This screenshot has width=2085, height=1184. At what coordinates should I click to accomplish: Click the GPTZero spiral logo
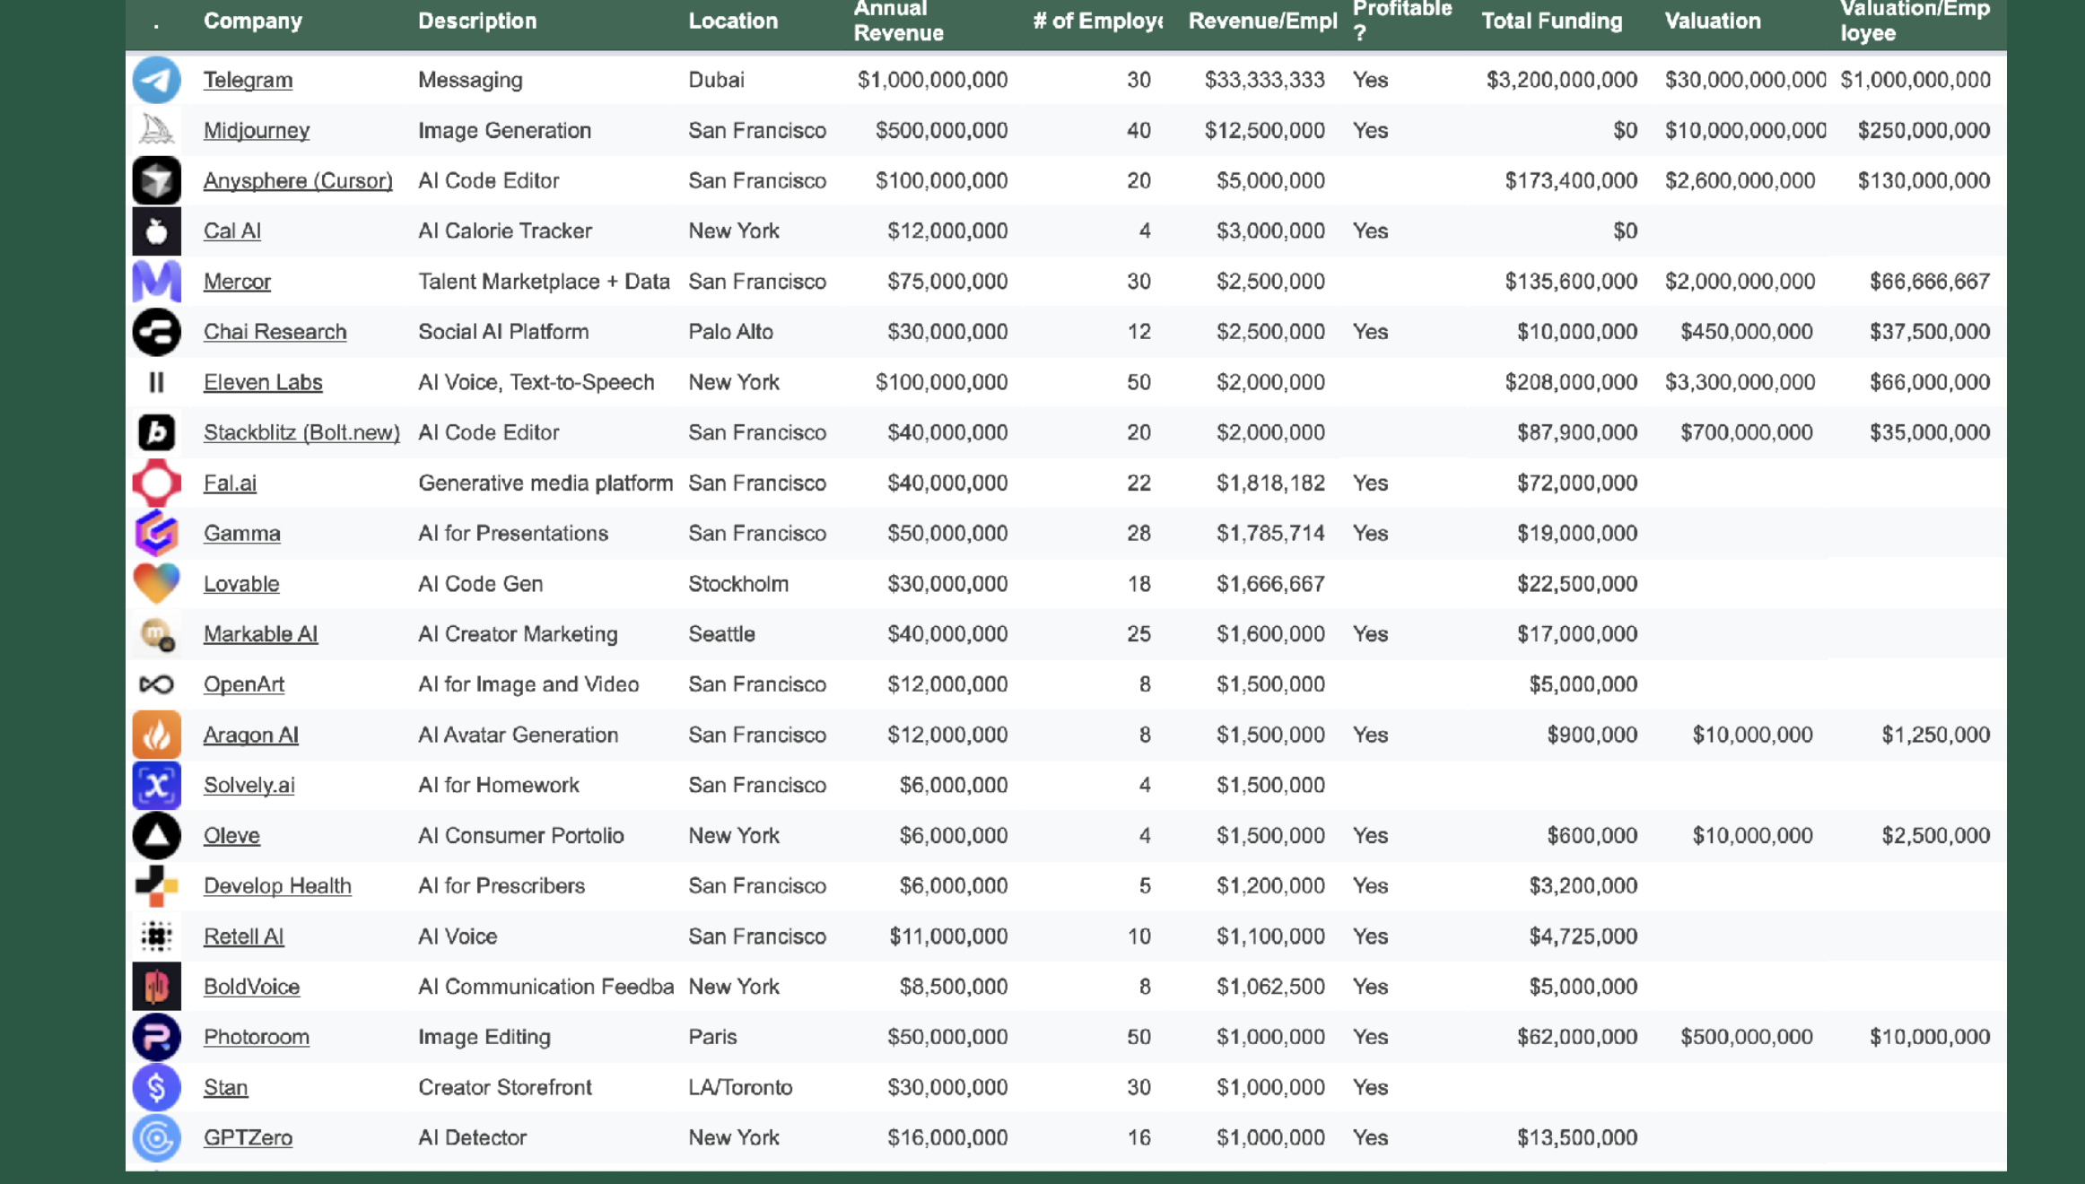(x=156, y=1137)
